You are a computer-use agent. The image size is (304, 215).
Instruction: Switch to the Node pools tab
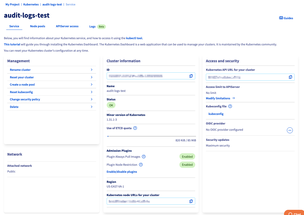point(37,26)
